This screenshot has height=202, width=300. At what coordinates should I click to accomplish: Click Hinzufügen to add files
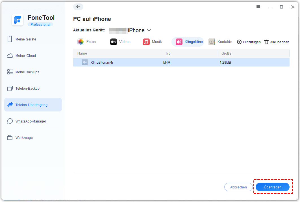pyautogui.click(x=249, y=42)
